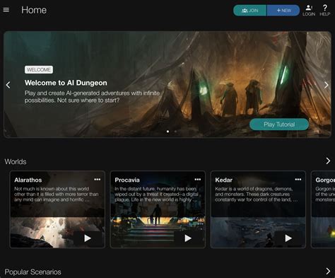
Task: Click the JOIN button
Action: click(250, 11)
